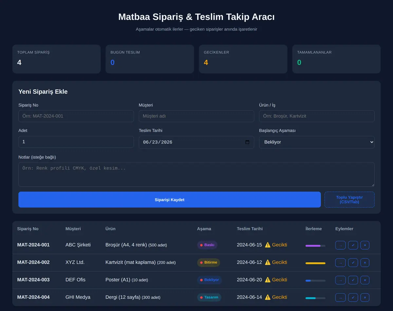Click Teslim Tarihi column header
Screen dimensions: 393x311
[250, 229]
